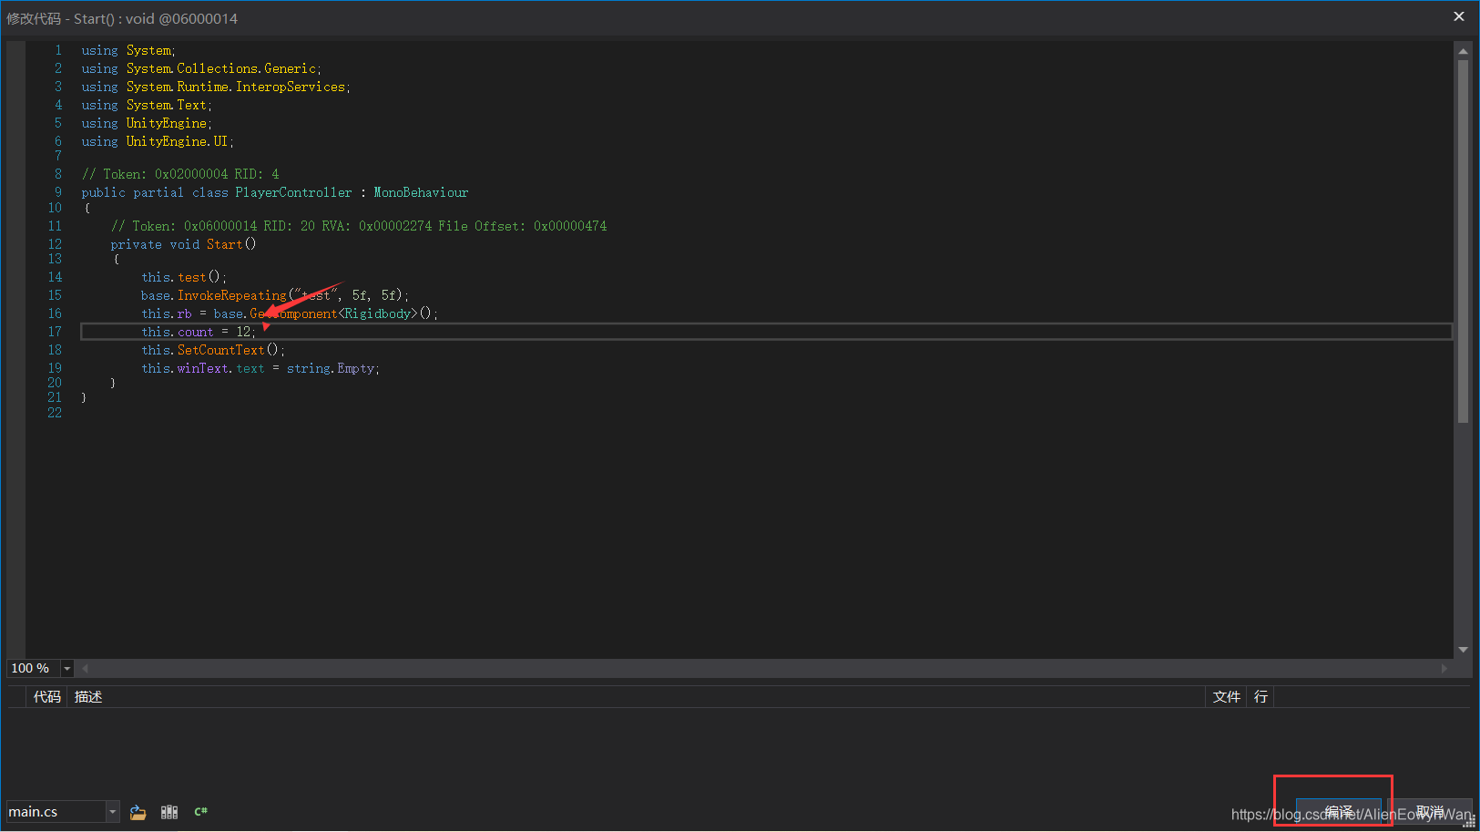The image size is (1480, 832).
Task: Click the 文件 column header
Action: click(x=1227, y=696)
